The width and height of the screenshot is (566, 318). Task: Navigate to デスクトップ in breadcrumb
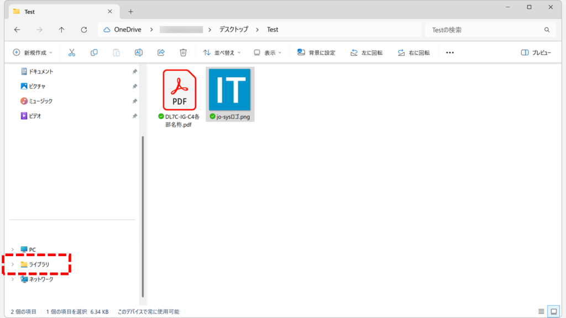click(234, 30)
